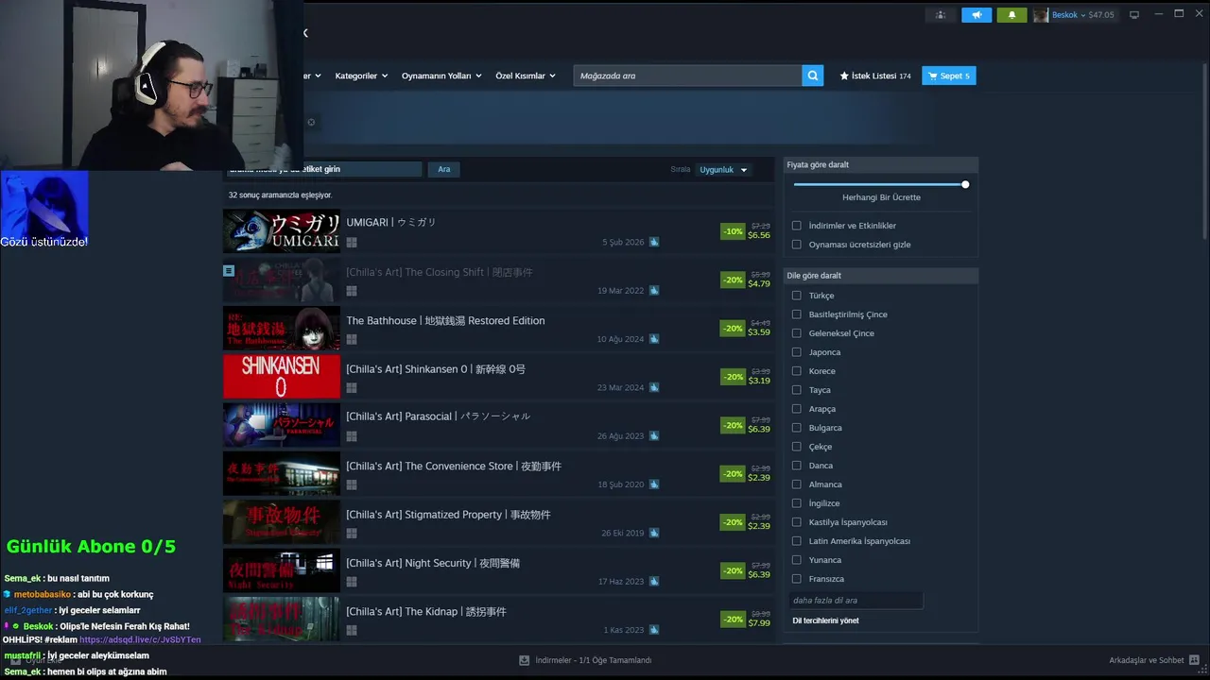Click Windows platform icon on UMIGARI row
Viewport: 1210px width, 680px height.
click(x=352, y=243)
